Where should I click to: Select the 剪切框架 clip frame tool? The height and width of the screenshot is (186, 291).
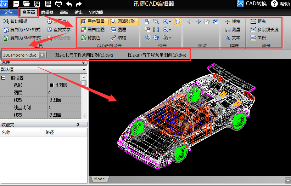pyautogui.click(x=15, y=22)
